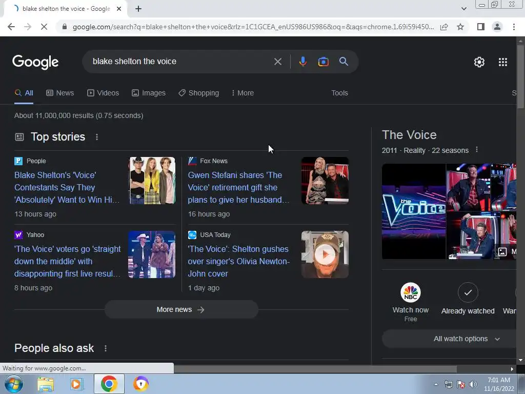
Task: Switch to the Videos tab
Action: 103,93
